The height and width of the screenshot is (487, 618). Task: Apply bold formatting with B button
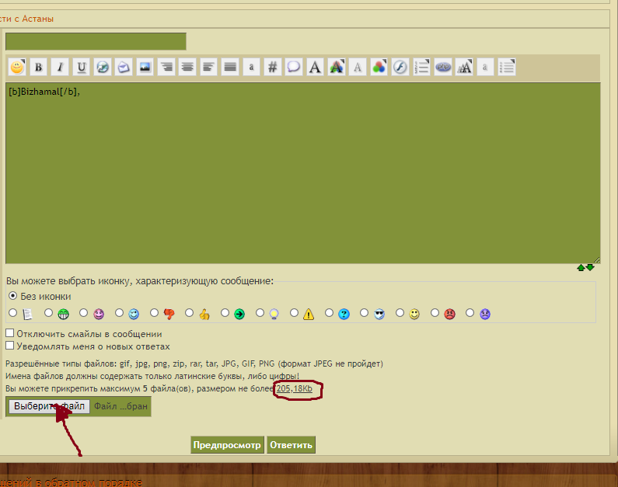[x=38, y=67]
